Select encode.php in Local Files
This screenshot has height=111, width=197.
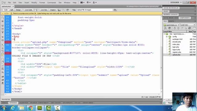[176, 42]
